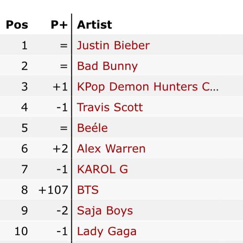Open the Beéle artist link
The height and width of the screenshot is (243, 243).
92,128
